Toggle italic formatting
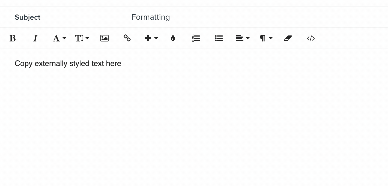The height and width of the screenshot is (186, 388). click(x=35, y=38)
